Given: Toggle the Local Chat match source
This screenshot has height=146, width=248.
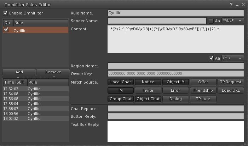Looking at the screenshot, I should pyautogui.click(x=121, y=82).
